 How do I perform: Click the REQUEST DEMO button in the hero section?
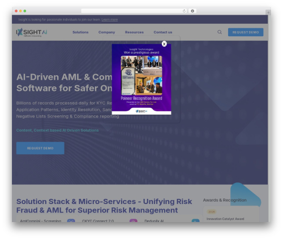40,148
